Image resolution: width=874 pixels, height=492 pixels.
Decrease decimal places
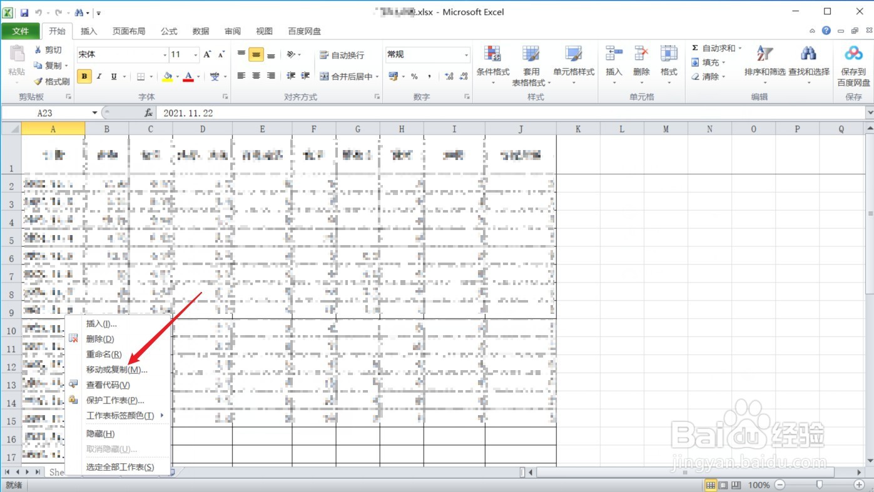[x=464, y=76]
